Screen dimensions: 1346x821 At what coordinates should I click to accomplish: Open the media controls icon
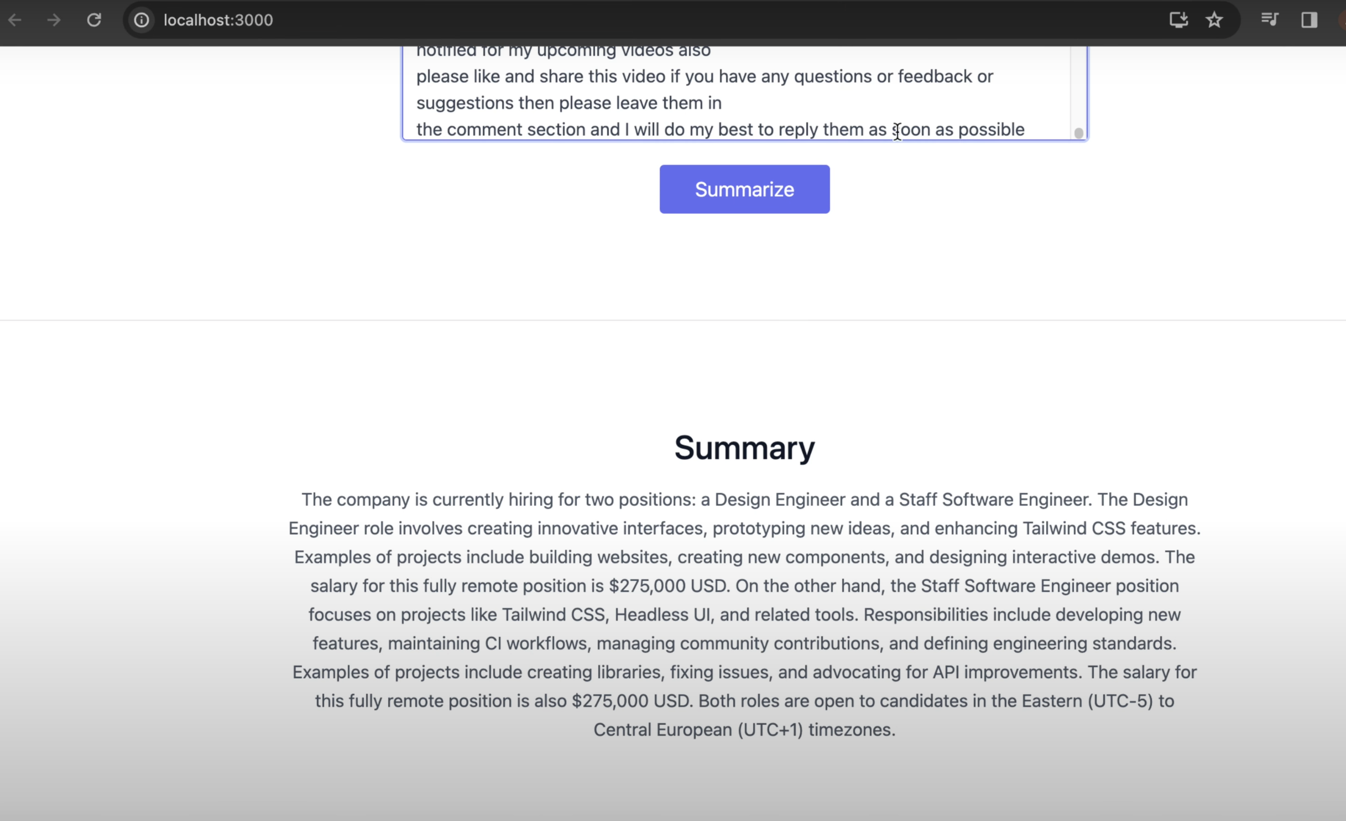1270,20
